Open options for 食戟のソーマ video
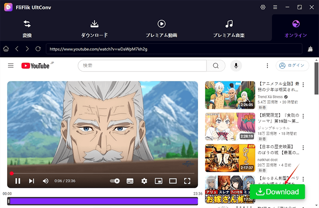The image size is (319, 208). point(303,116)
